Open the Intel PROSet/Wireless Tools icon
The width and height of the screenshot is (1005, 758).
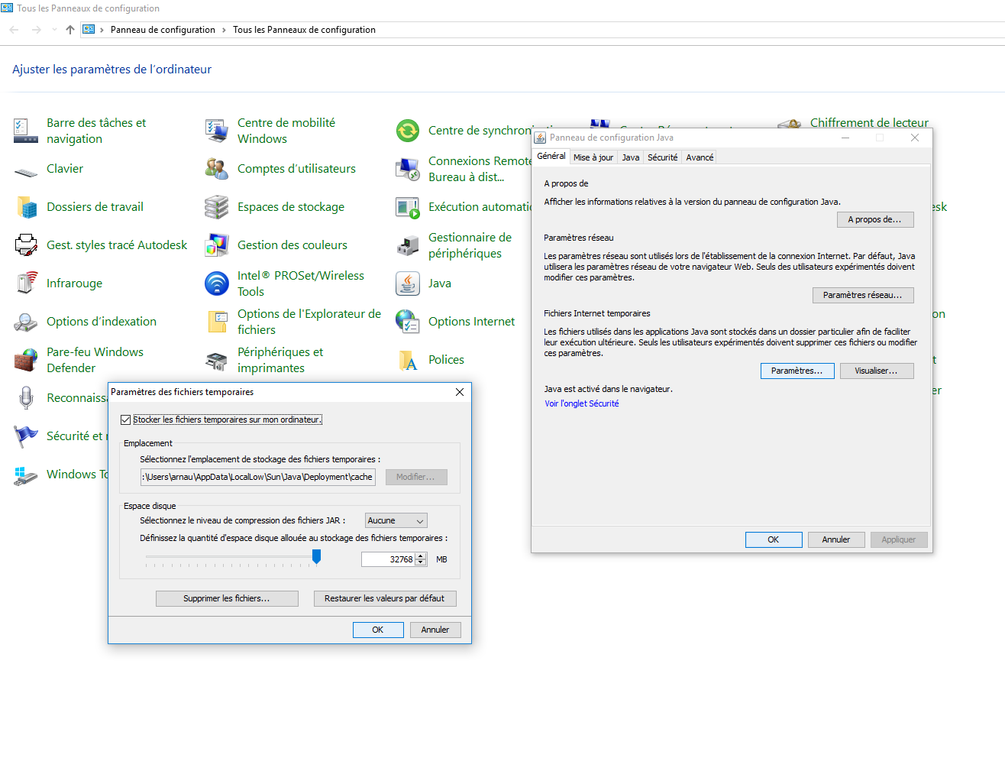pos(217,283)
